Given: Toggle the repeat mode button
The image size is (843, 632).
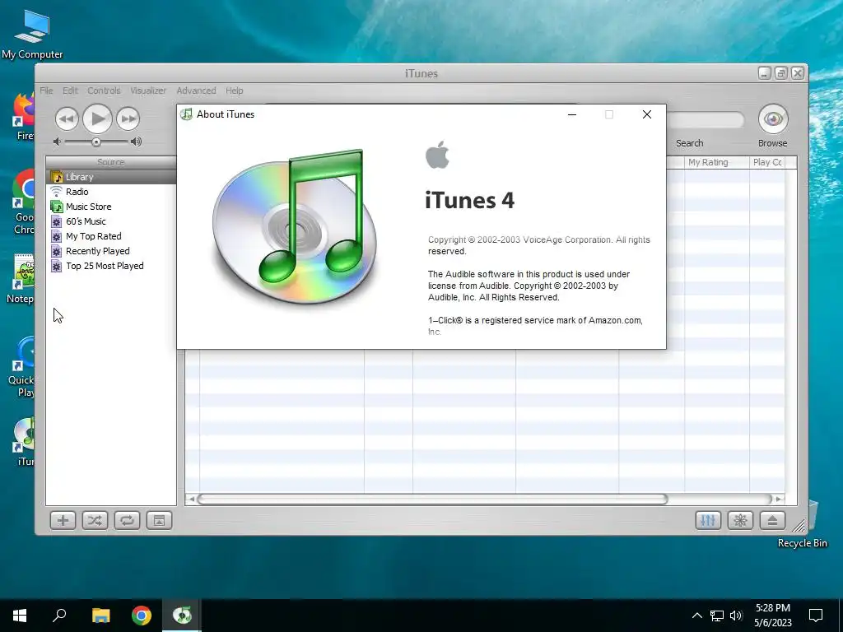Looking at the screenshot, I should click(x=127, y=520).
